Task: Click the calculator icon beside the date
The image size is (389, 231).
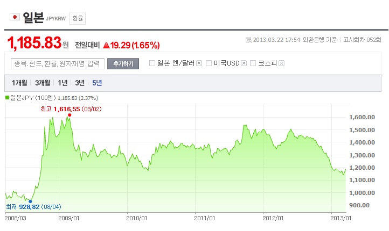Action: point(248,40)
